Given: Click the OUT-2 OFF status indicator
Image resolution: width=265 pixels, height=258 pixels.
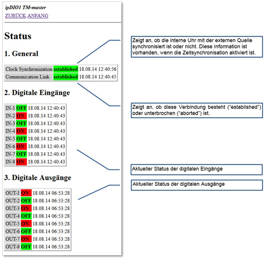Looking at the screenshot, I should (26, 200).
